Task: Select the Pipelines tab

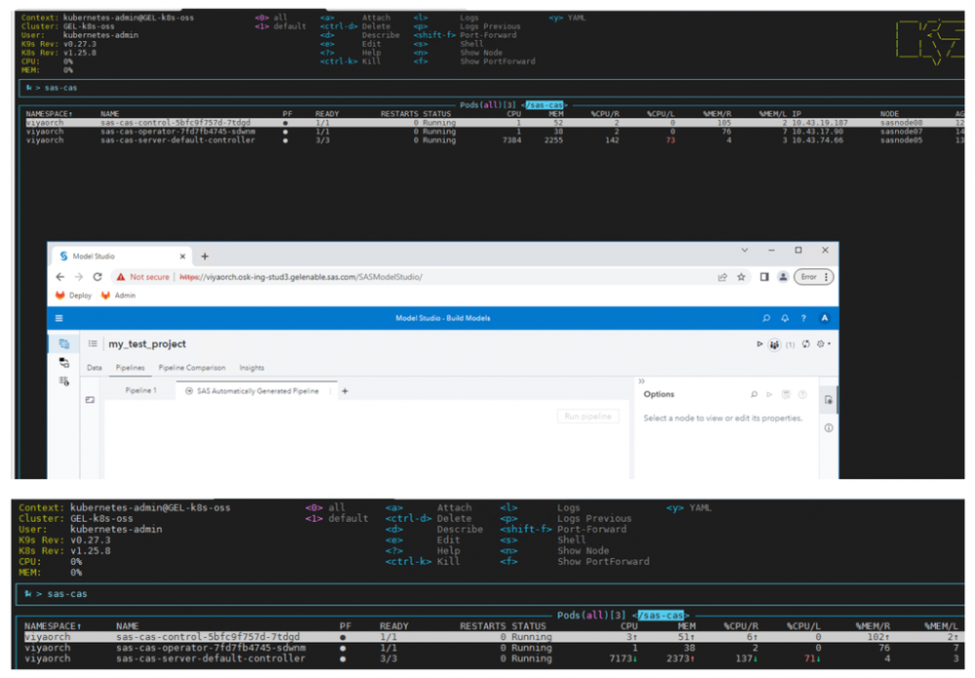Action: click(130, 368)
